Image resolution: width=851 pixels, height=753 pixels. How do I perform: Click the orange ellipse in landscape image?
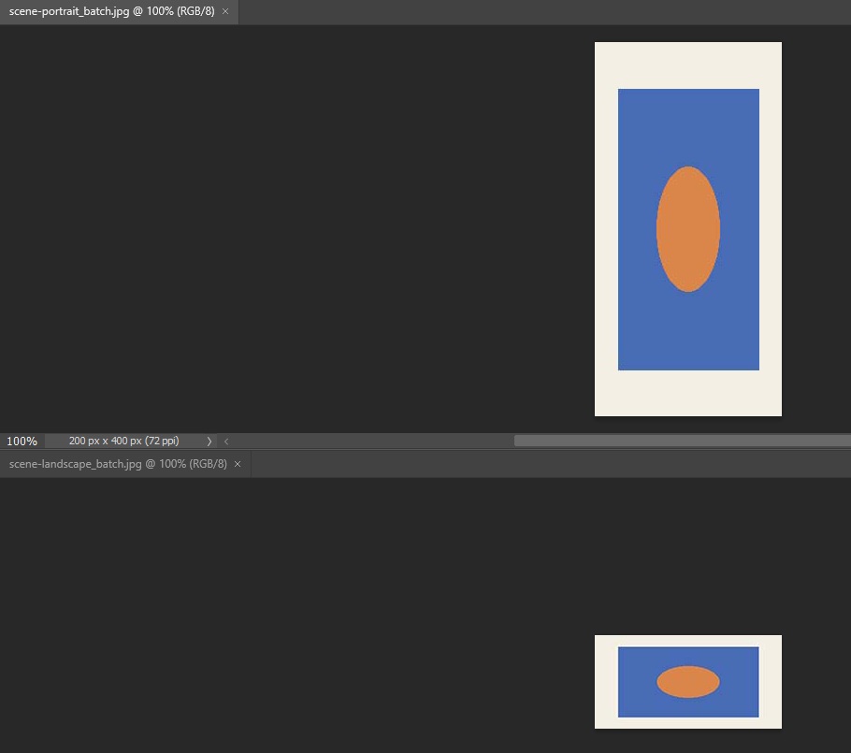(x=688, y=682)
